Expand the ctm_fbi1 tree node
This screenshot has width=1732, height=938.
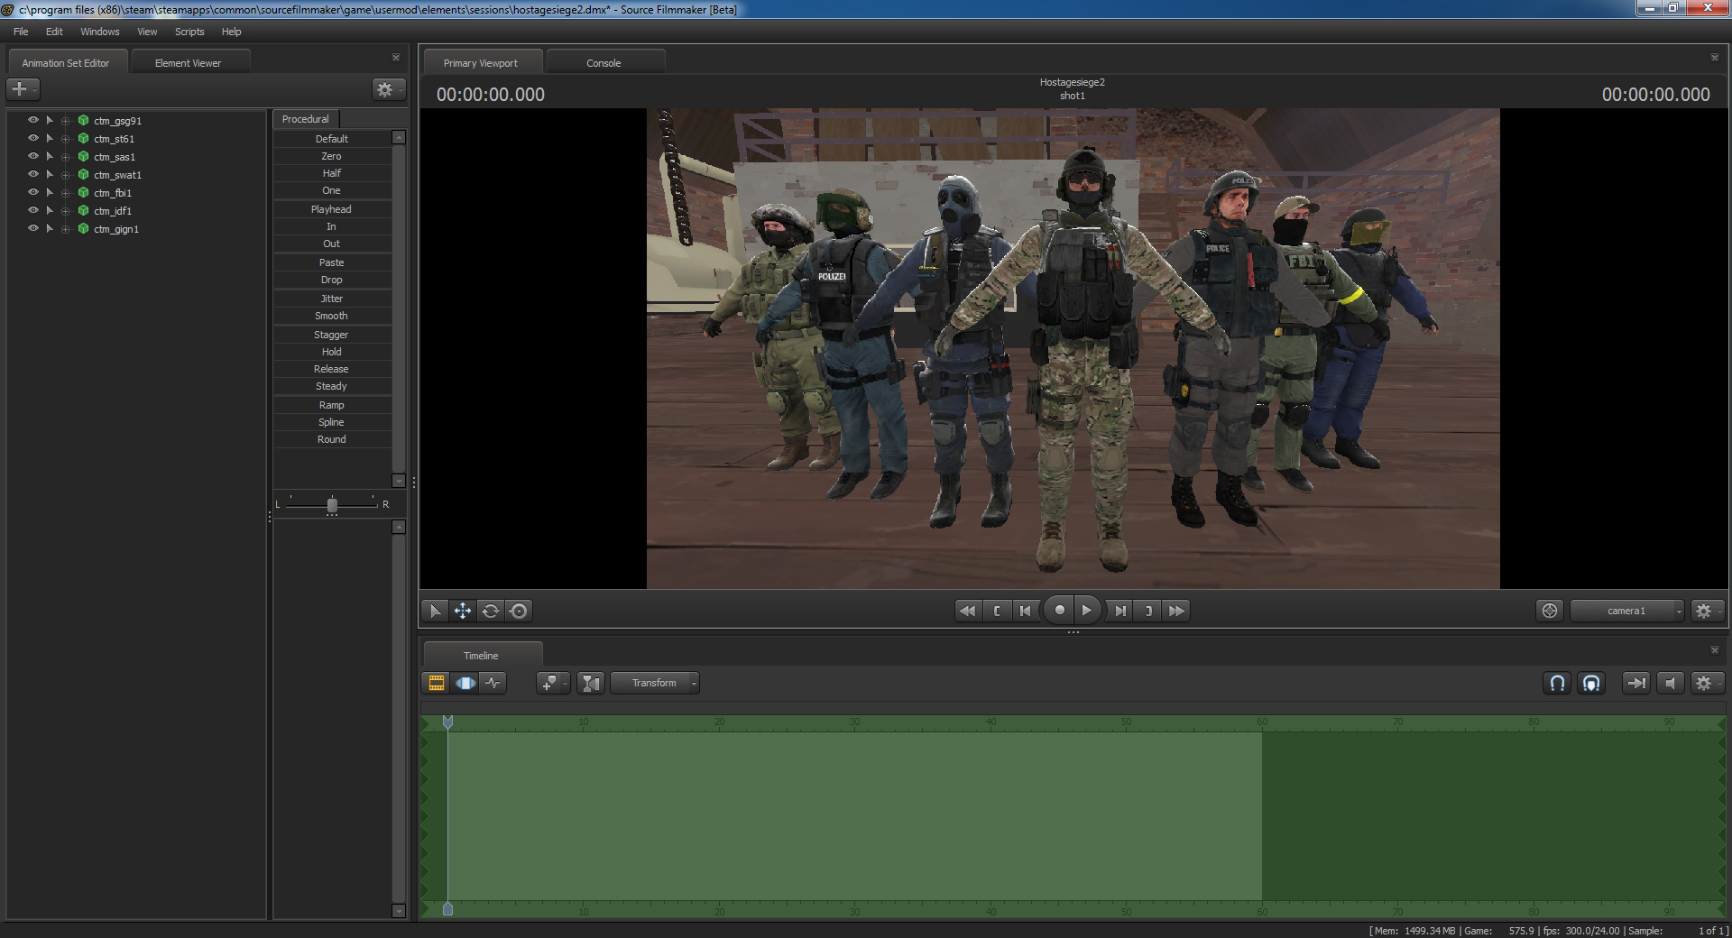click(x=65, y=193)
